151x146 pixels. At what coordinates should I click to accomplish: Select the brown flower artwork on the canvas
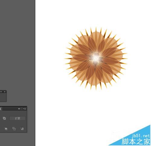click(96, 59)
